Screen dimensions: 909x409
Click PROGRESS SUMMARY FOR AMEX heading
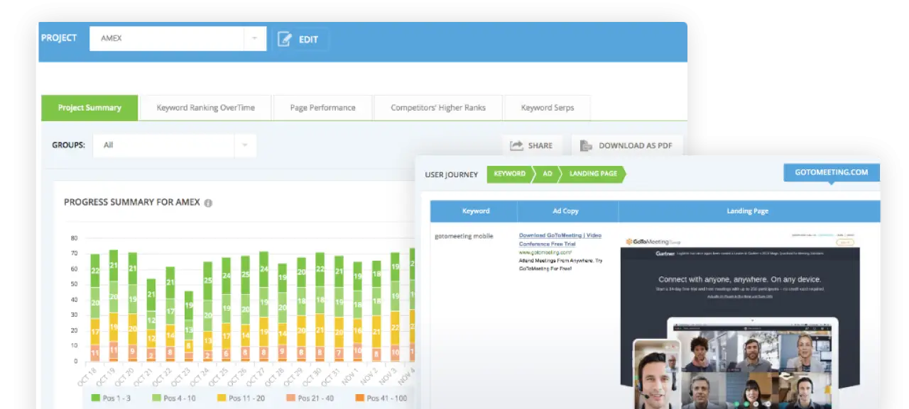tap(132, 202)
